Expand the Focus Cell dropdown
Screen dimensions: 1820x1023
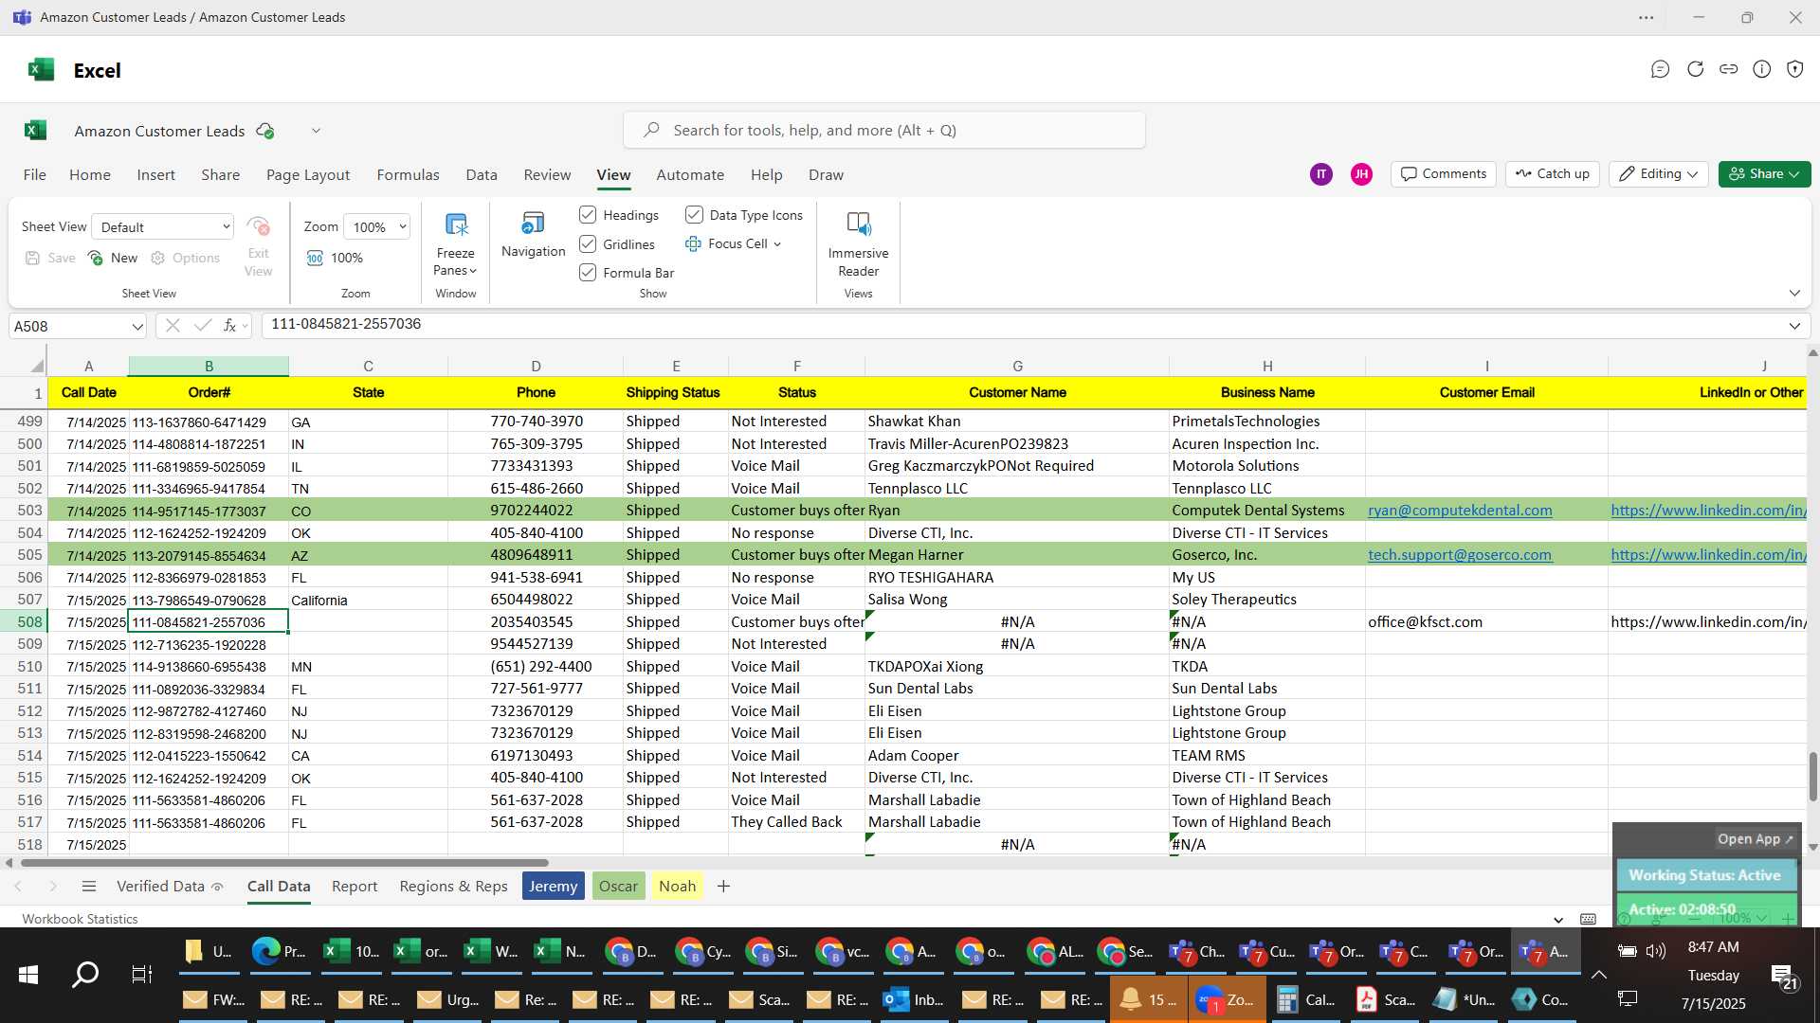[777, 244]
